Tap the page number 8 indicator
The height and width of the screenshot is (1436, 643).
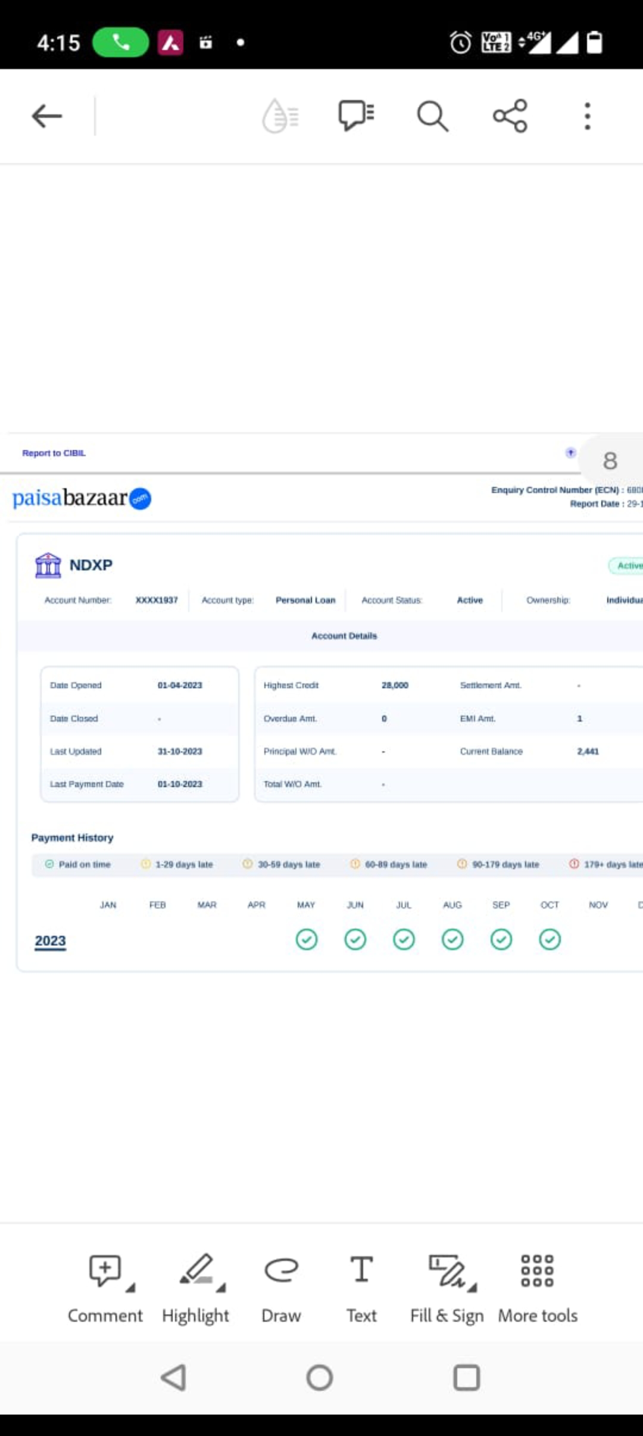(610, 461)
